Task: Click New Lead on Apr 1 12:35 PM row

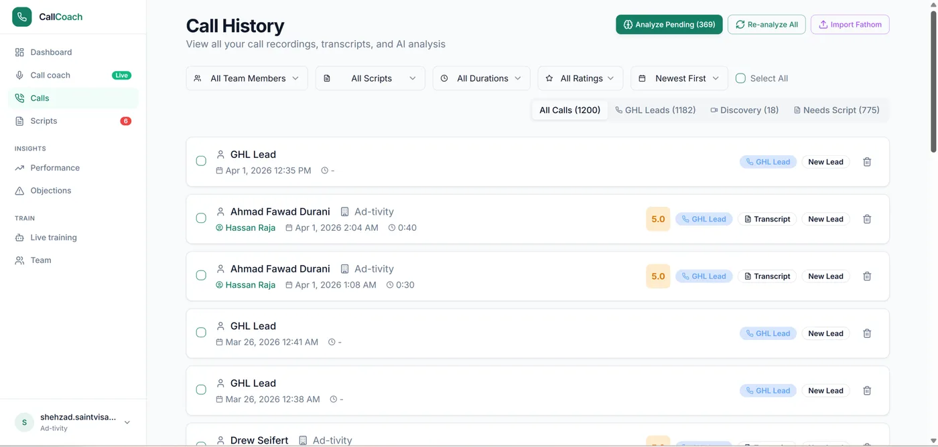Action: [x=825, y=162]
